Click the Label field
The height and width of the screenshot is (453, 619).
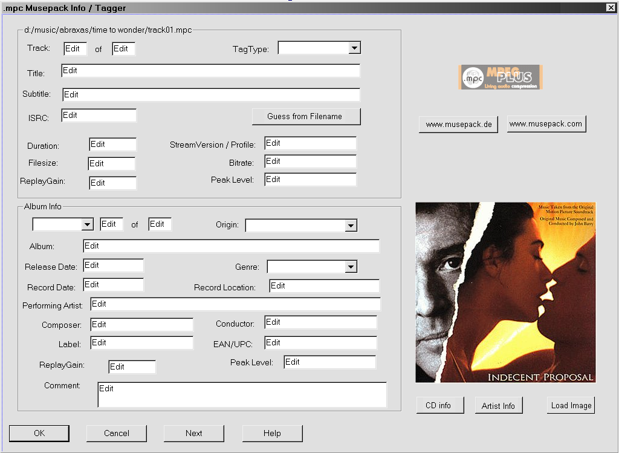point(142,343)
